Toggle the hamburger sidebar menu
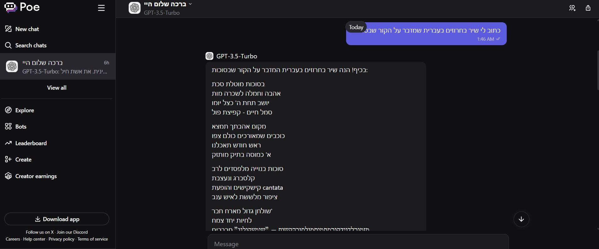This screenshot has height=249, width=599. coord(101,8)
